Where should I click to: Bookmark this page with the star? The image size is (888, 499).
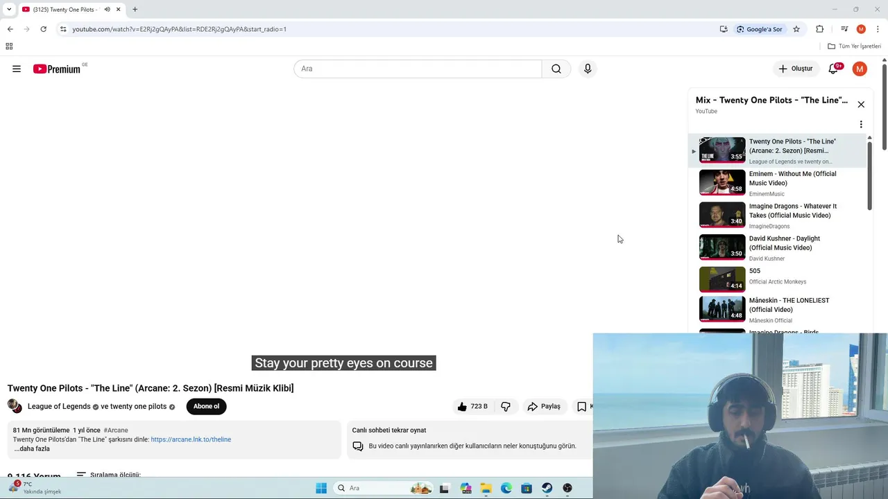(x=796, y=29)
